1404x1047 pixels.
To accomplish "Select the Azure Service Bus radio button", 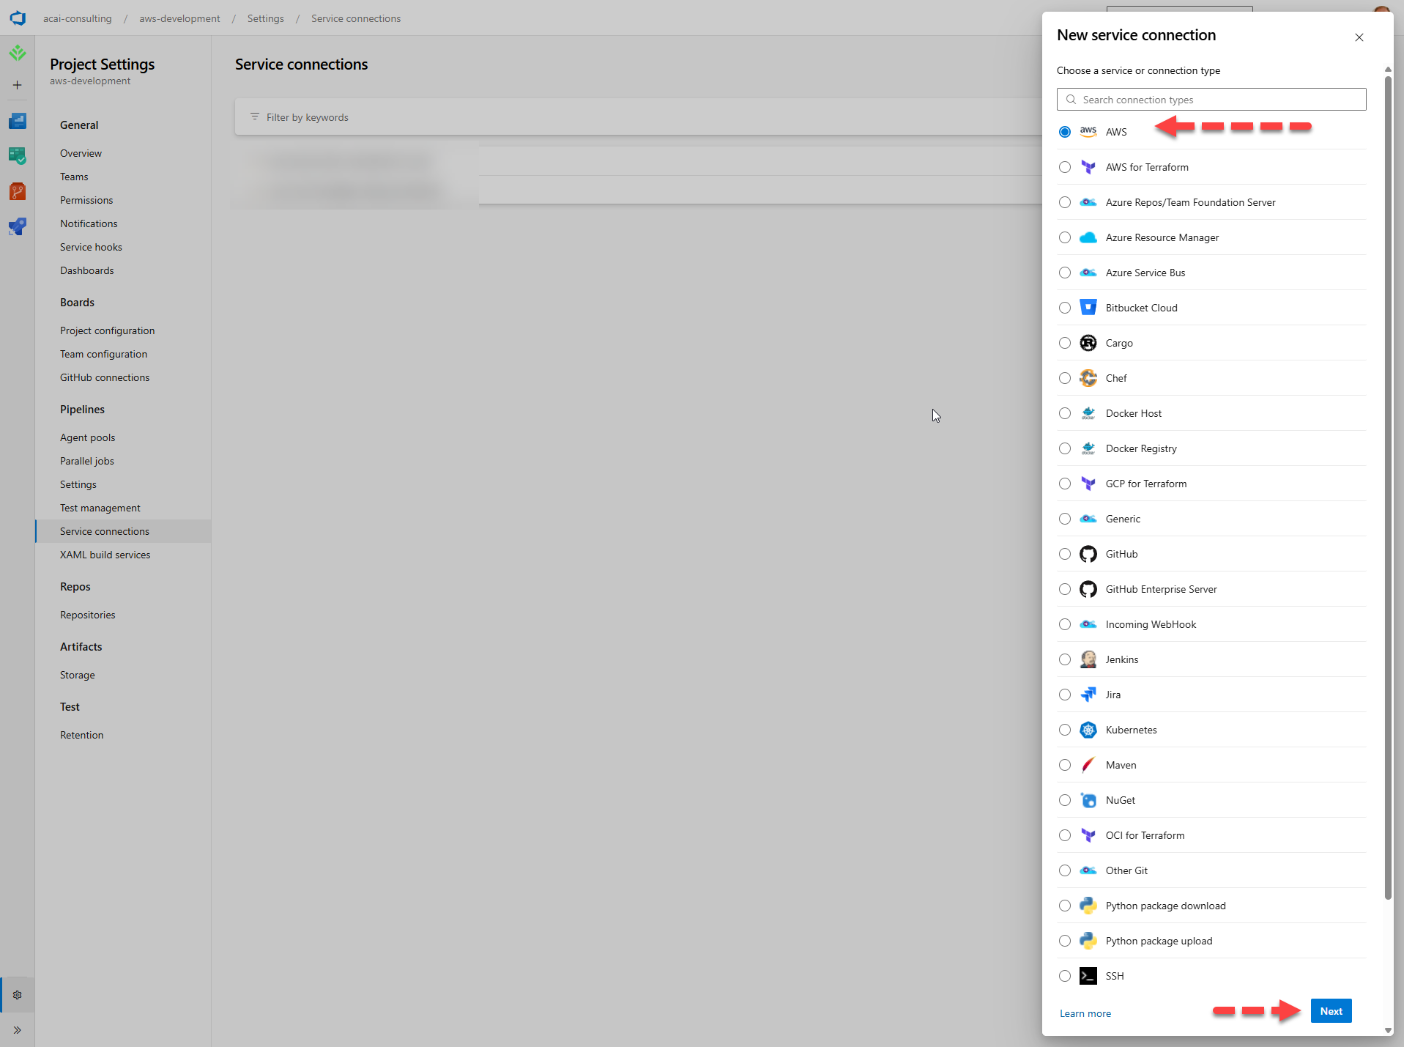I will (x=1065, y=273).
